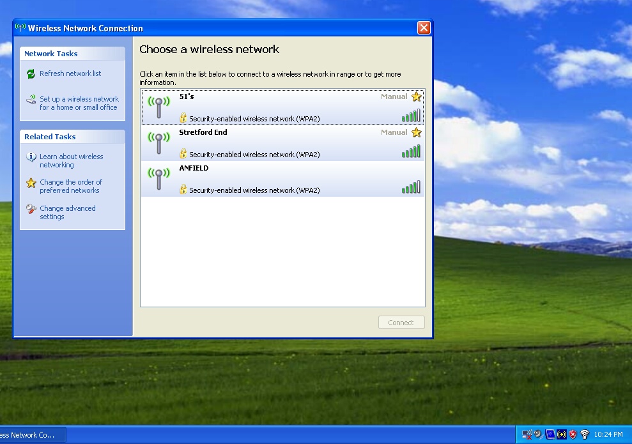The height and width of the screenshot is (444, 632).
Task: Click the Related Tasks panel header
Action: tap(73, 137)
